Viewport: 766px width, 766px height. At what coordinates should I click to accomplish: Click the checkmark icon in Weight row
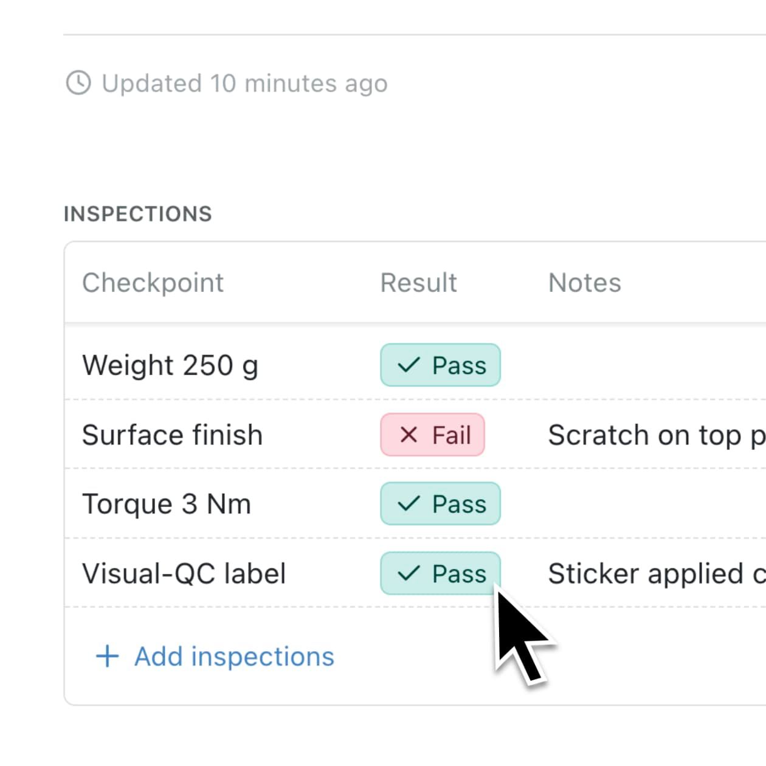(409, 365)
